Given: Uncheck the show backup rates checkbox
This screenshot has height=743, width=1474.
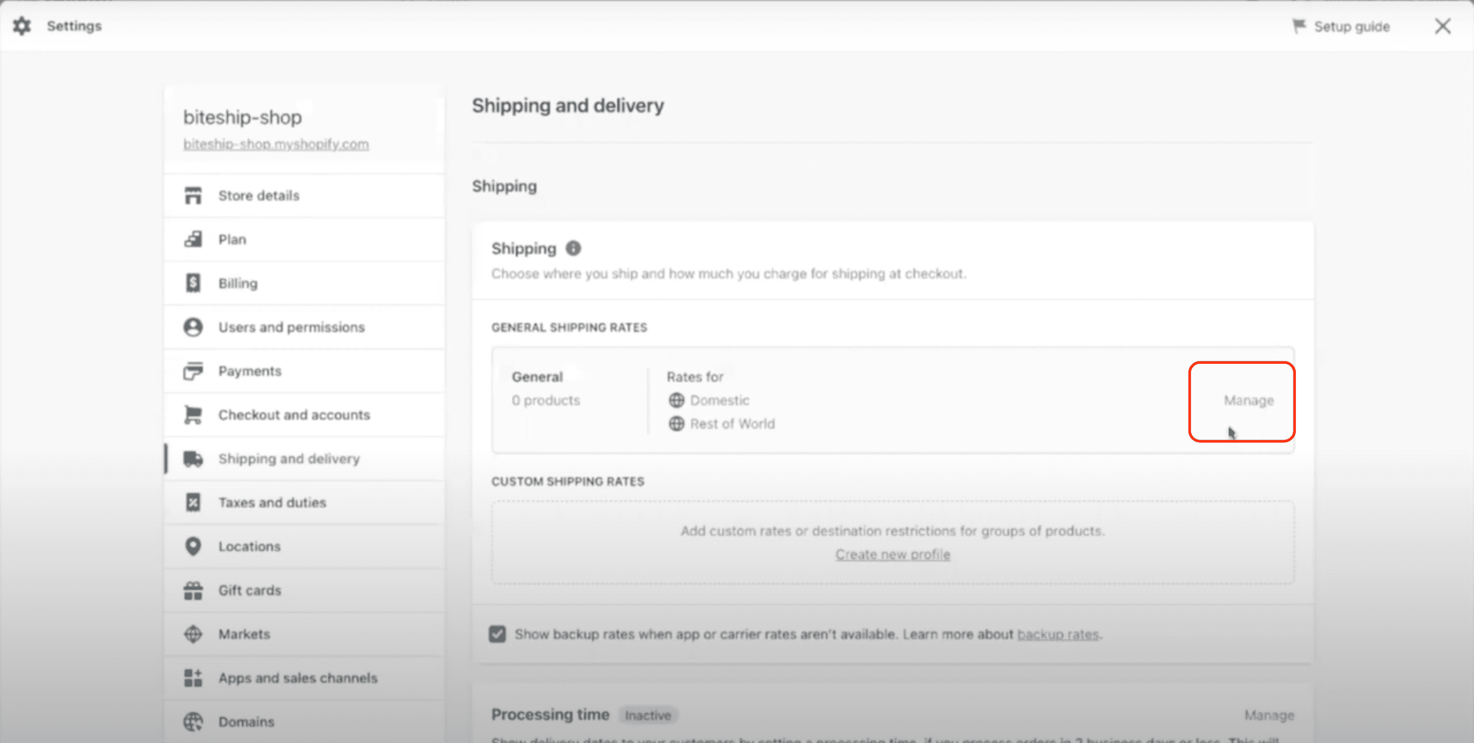Looking at the screenshot, I should (497, 634).
